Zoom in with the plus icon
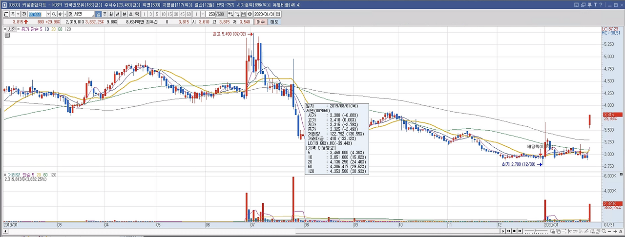The height and width of the screenshot is (237, 625). pyautogui.click(x=615, y=231)
